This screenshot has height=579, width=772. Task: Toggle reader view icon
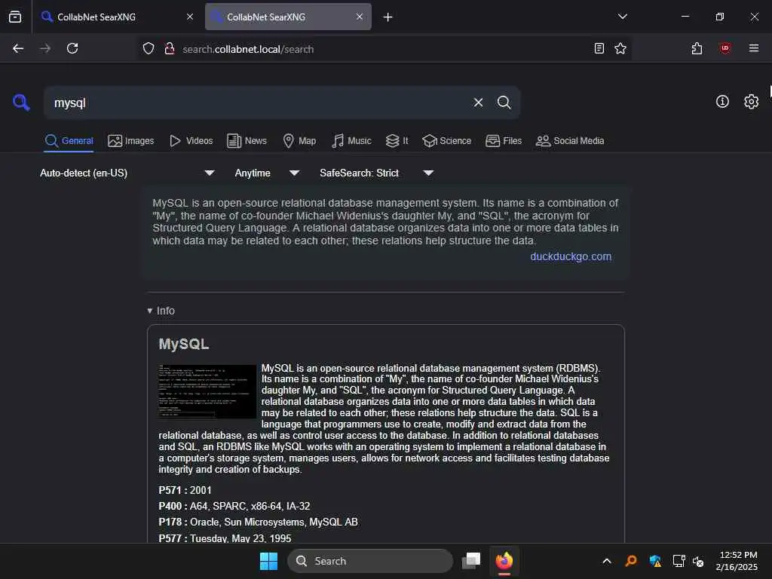(x=599, y=48)
